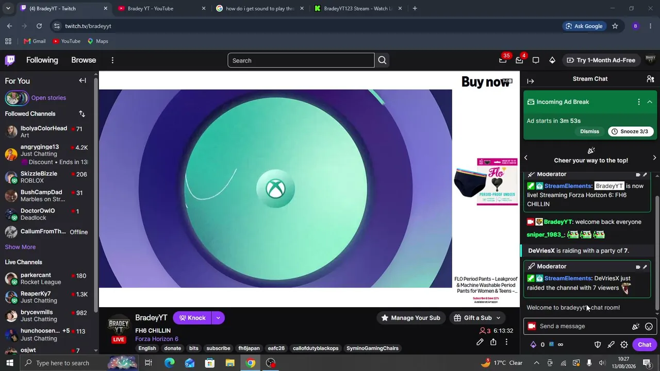The height and width of the screenshot is (371, 660).
Task: Open the Twitch notifications inbox with 35 badge
Action: click(x=503, y=60)
